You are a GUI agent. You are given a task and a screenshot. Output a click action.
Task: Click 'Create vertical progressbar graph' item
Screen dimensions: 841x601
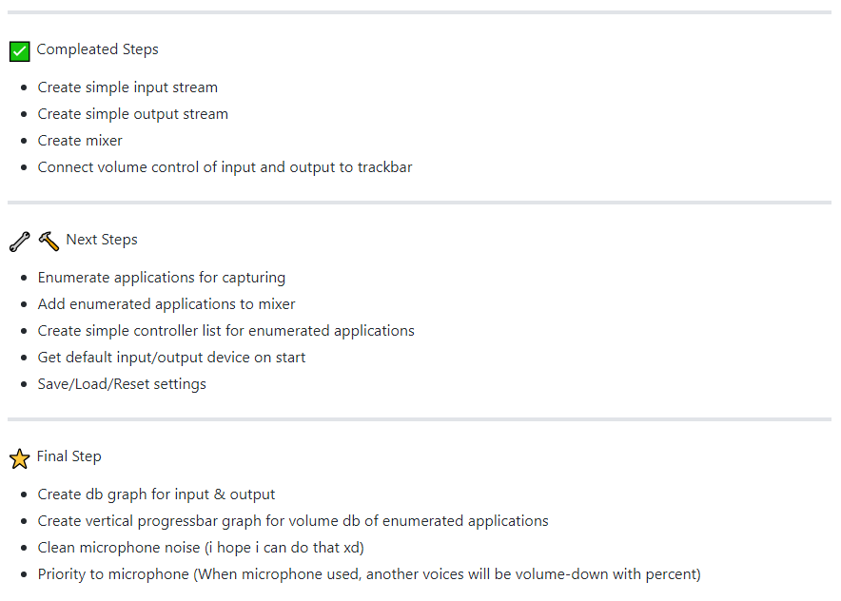[x=293, y=521]
